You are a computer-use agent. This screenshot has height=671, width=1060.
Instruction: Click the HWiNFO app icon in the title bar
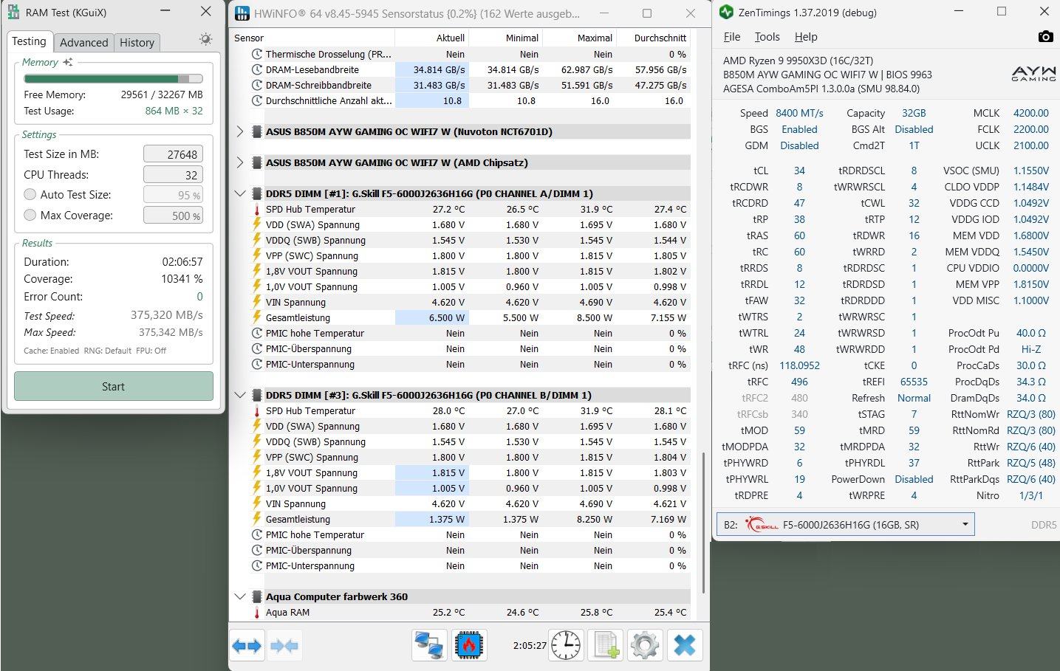coord(242,13)
